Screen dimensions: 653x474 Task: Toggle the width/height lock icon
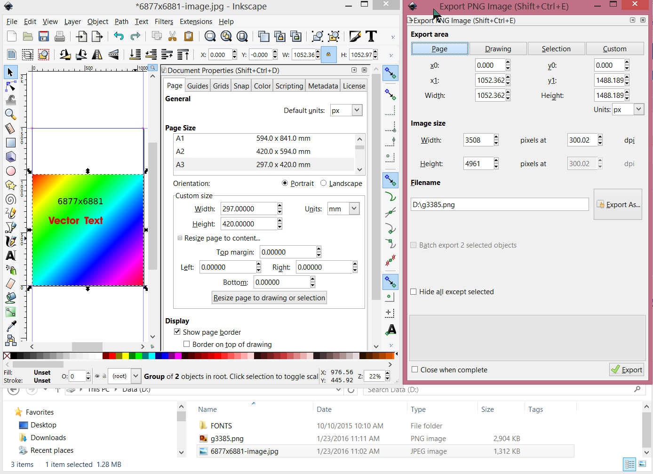328,55
